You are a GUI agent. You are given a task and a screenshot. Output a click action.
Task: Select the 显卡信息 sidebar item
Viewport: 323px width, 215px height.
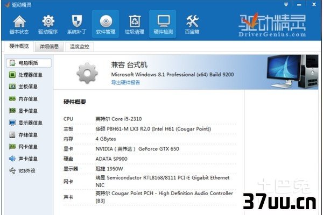click(23, 111)
